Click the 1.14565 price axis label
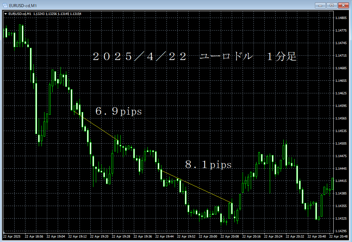 341,118
